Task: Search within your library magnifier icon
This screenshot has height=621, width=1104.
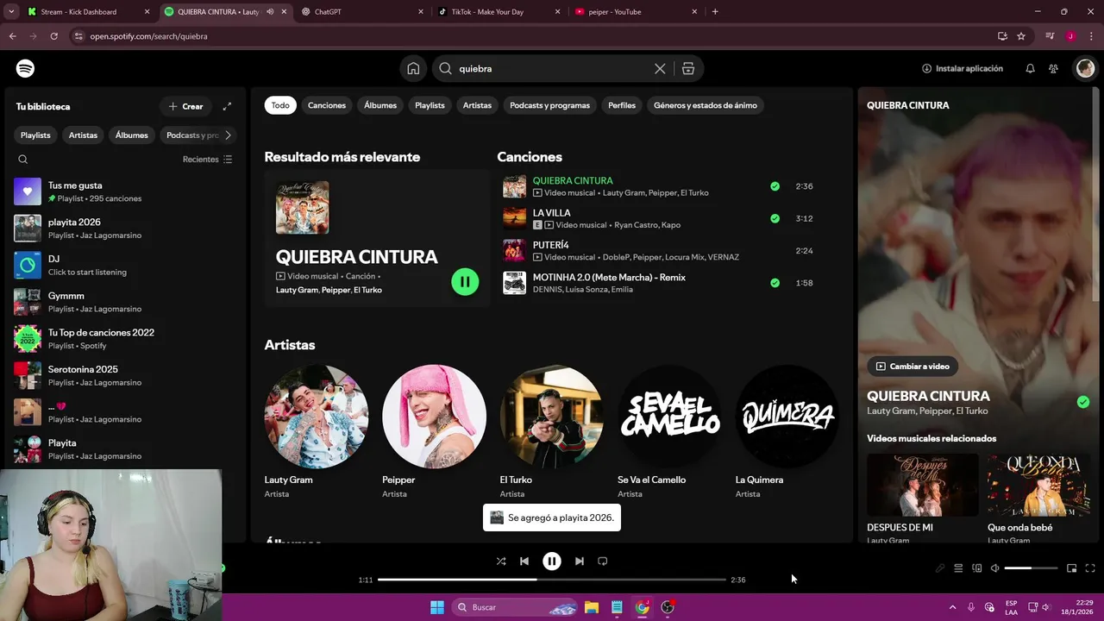Action: (x=23, y=160)
